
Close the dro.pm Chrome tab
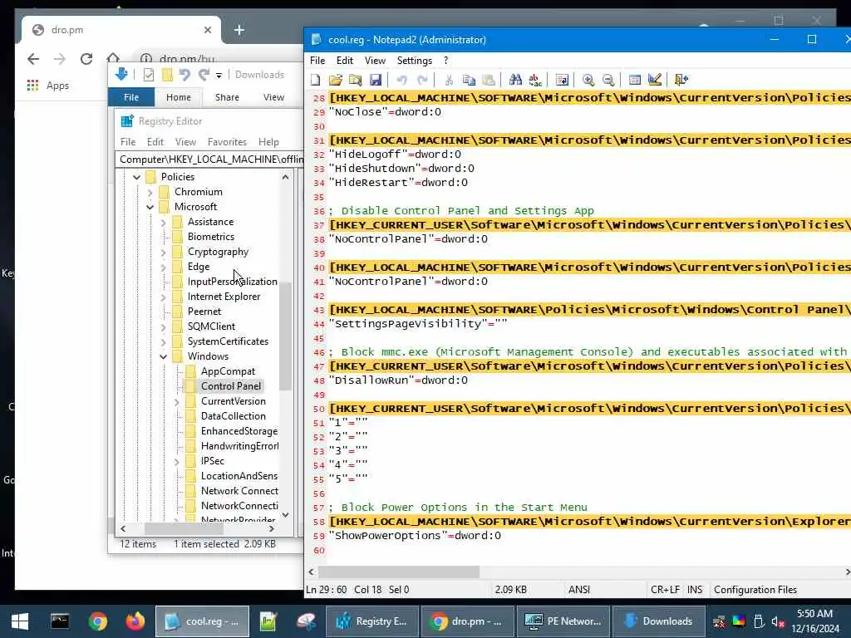click(x=207, y=30)
